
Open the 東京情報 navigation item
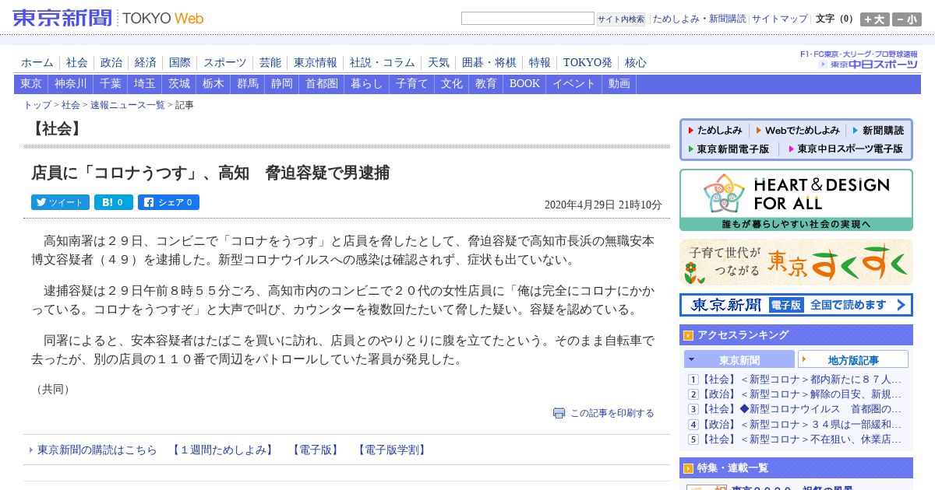pyautogui.click(x=316, y=63)
